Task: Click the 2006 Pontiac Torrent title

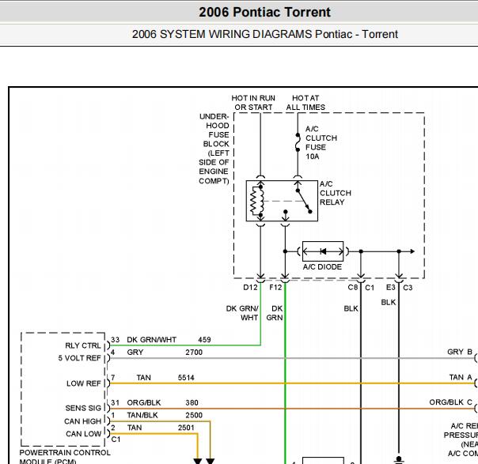Action: pos(264,12)
